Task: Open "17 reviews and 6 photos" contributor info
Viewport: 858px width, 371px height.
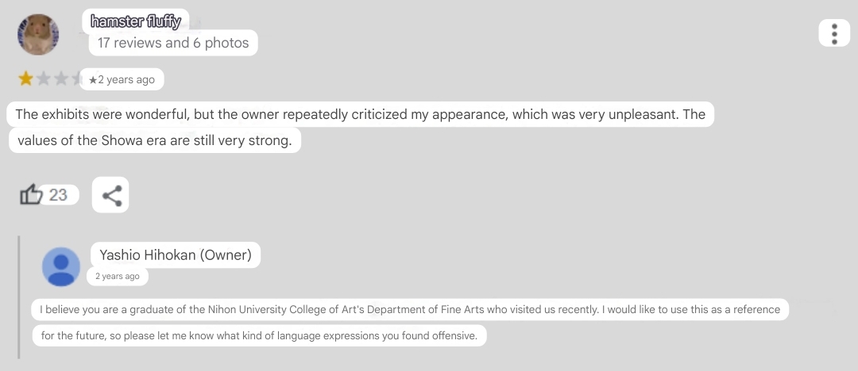Action: point(173,43)
